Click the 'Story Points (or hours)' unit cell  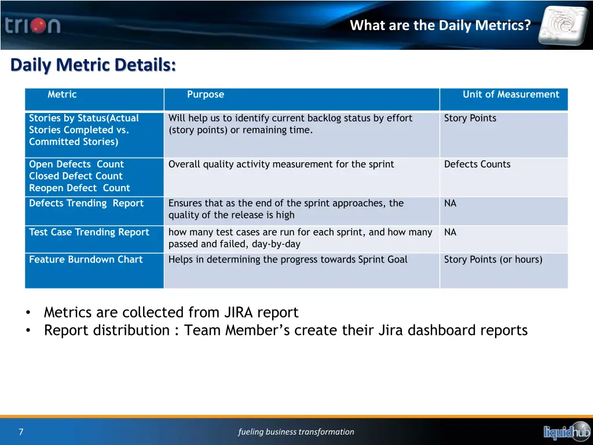tap(493, 260)
